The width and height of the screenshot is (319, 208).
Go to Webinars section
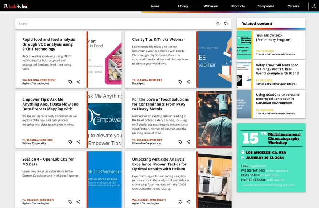click(210, 6)
